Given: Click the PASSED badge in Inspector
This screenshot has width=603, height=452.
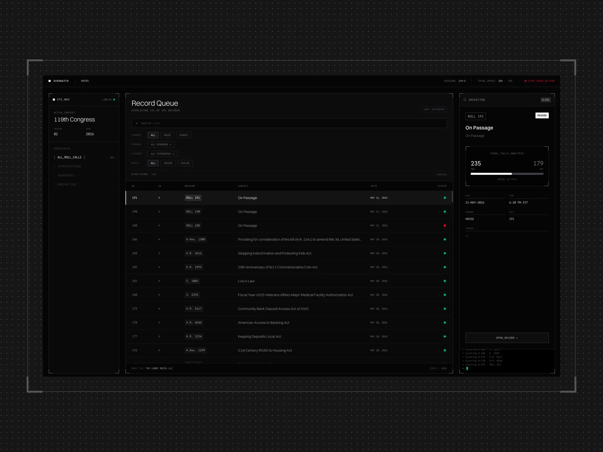Looking at the screenshot, I should click(x=542, y=116).
